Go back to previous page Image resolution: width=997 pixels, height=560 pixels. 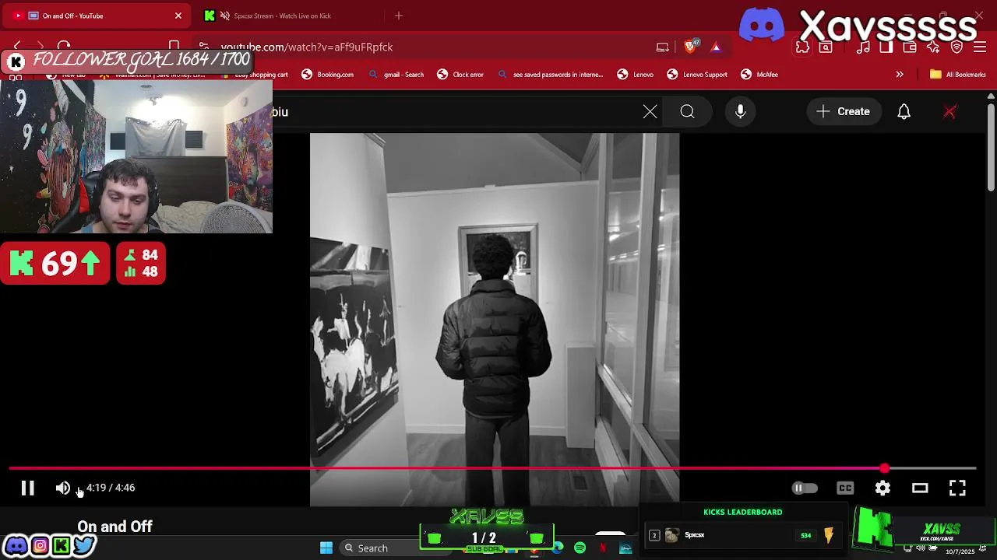pyautogui.click(x=17, y=47)
